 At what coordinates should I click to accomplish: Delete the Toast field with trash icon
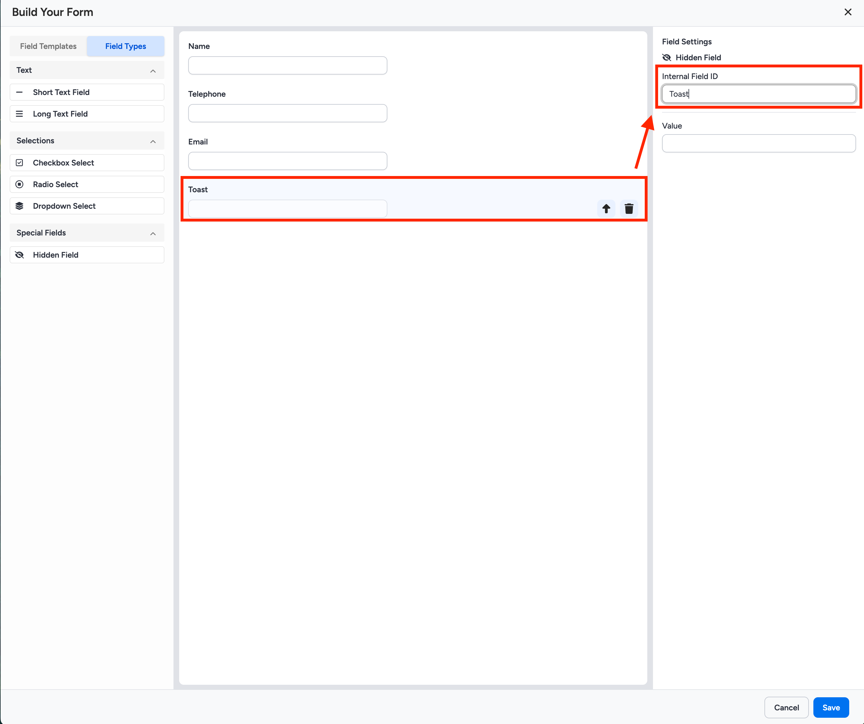(x=629, y=208)
